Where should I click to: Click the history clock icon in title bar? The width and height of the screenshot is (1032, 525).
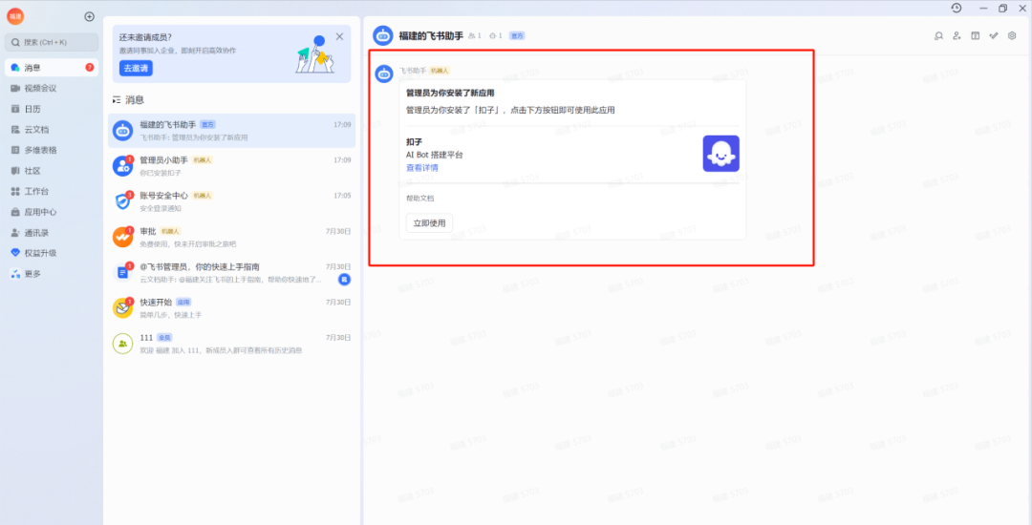click(x=957, y=9)
